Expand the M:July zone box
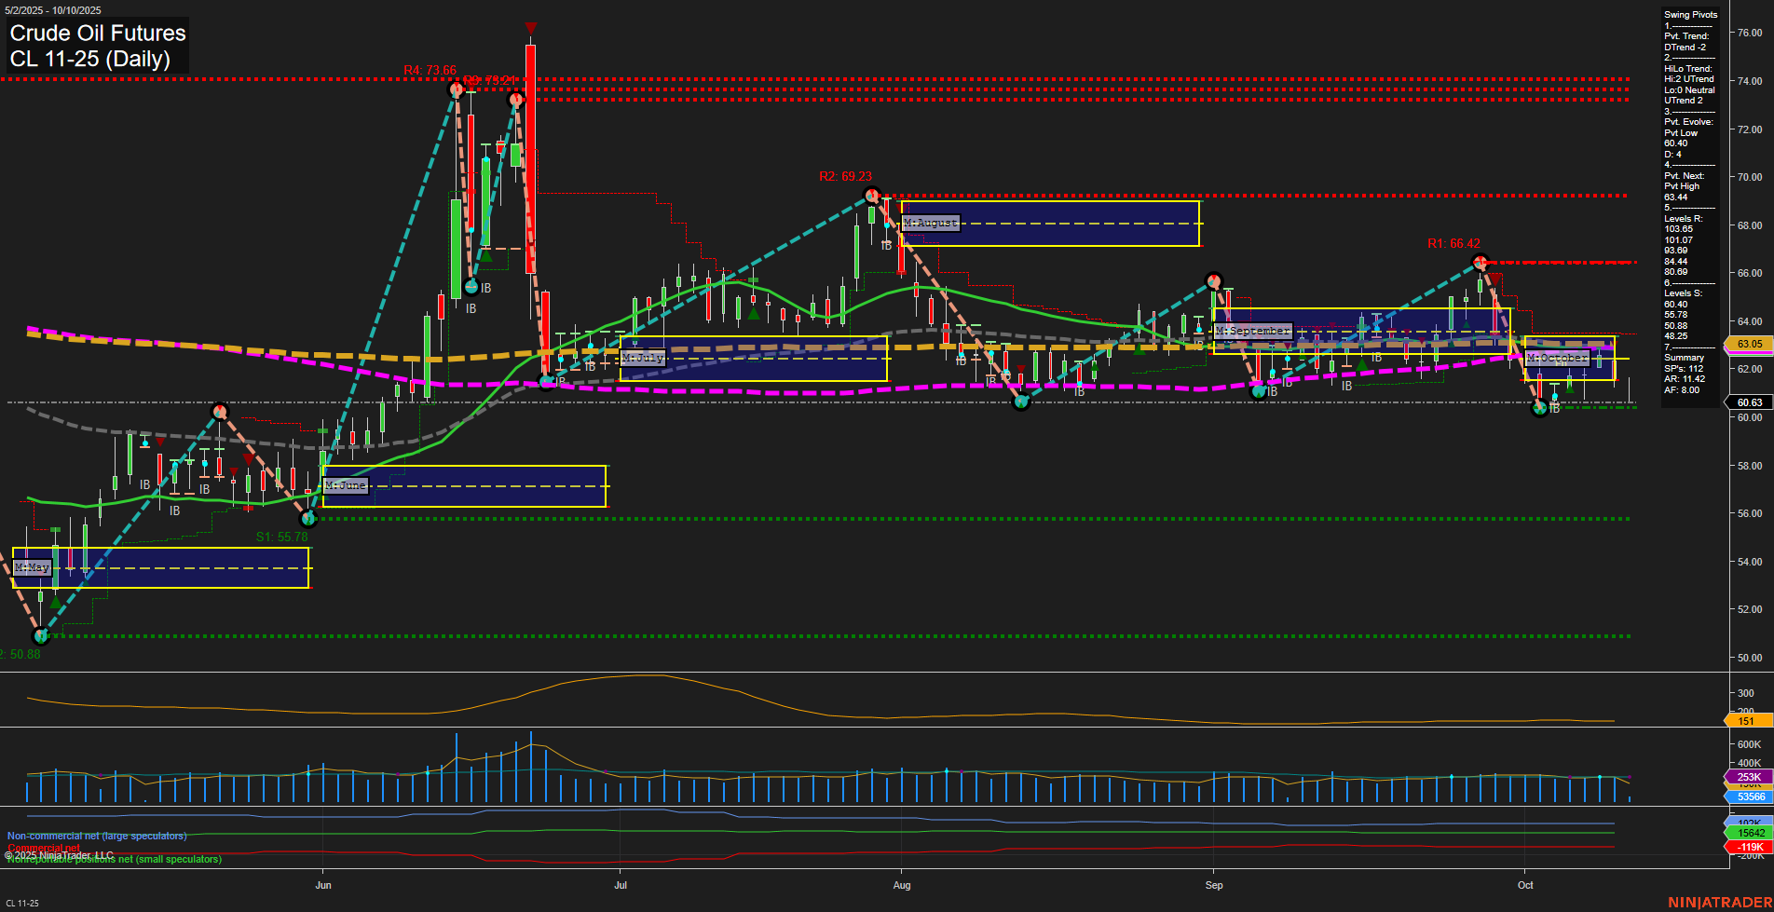Screen dimensions: 1774x912 point(643,356)
